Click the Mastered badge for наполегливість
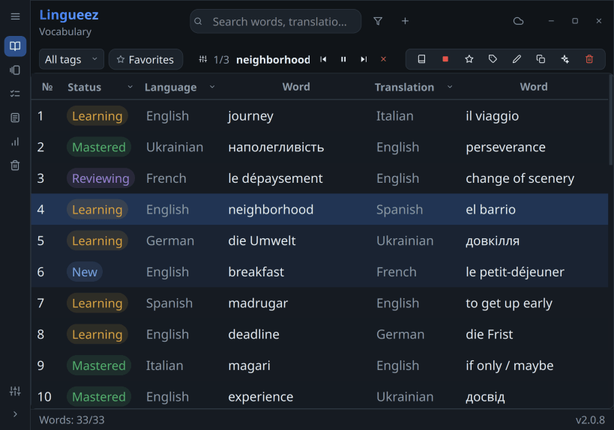The image size is (614, 430). [x=99, y=147]
